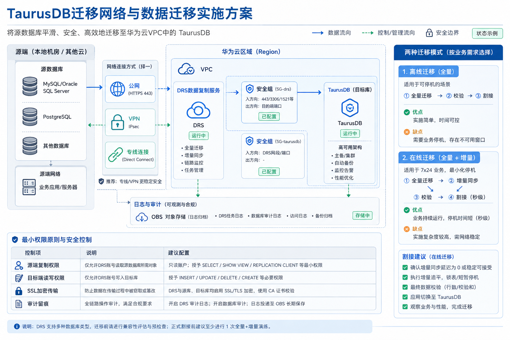Select the 公网 globe icon
The height and width of the screenshot is (340, 510).
tap(118, 89)
